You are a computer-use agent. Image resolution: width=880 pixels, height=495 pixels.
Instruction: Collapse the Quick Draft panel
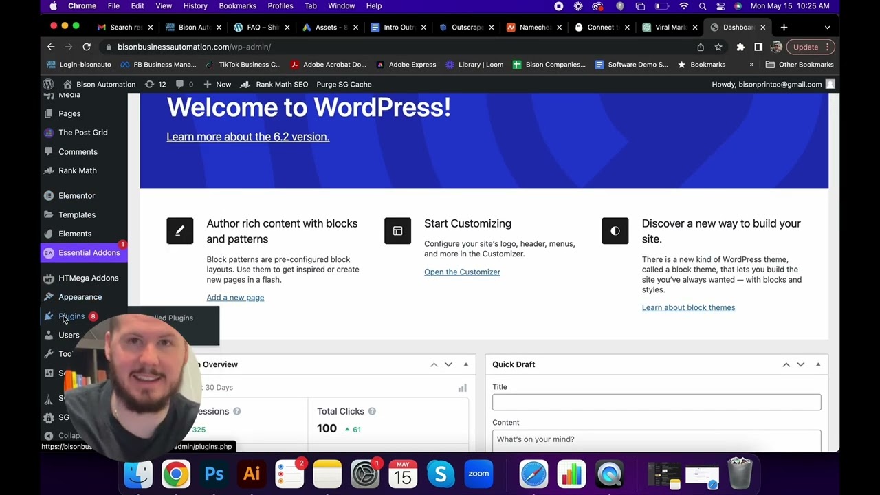click(x=818, y=364)
